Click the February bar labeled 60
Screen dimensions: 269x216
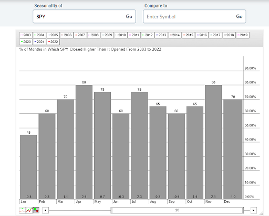coord(47,156)
